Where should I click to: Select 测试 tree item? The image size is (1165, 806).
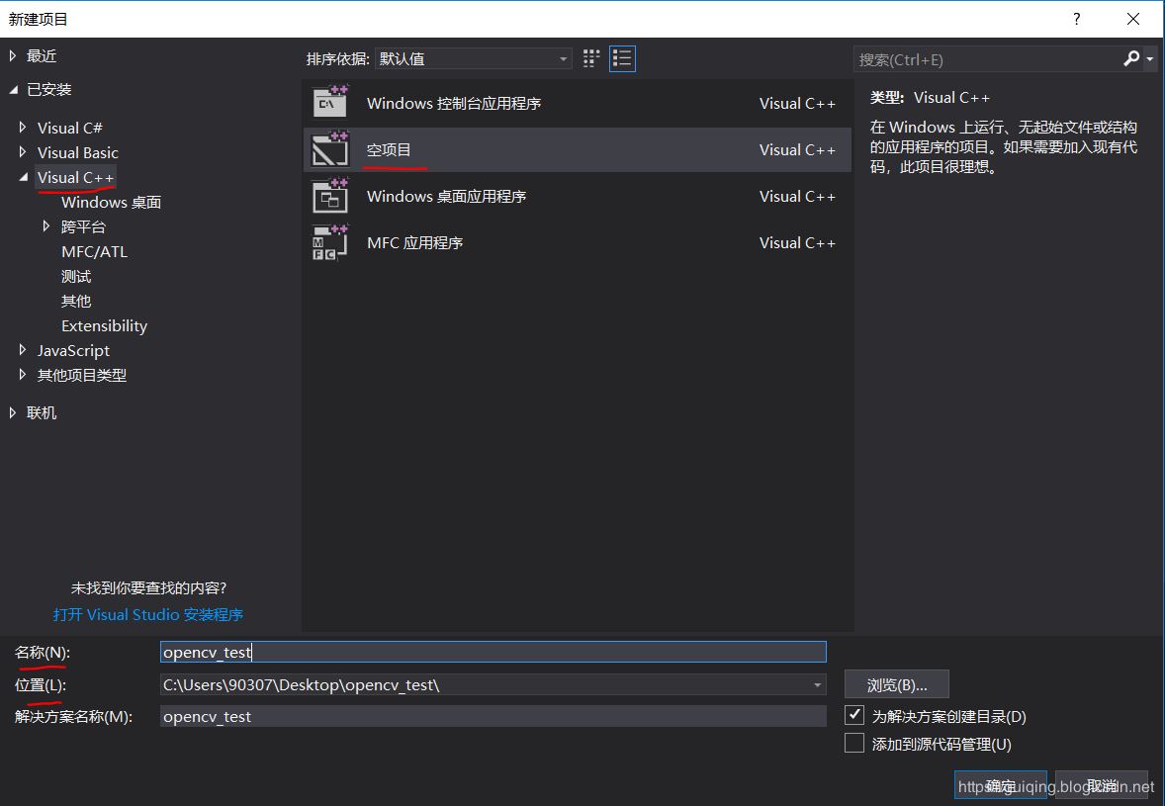pyautogui.click(x=76, y=276)
